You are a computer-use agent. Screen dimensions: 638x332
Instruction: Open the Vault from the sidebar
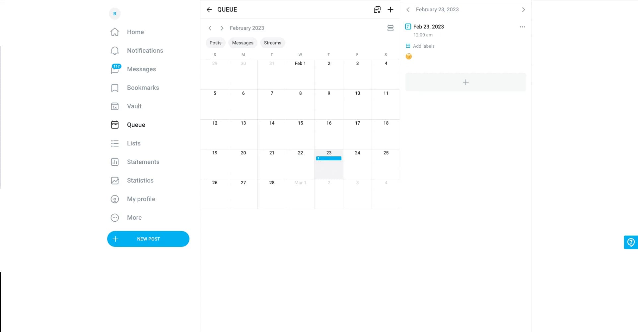pos(134,106)
